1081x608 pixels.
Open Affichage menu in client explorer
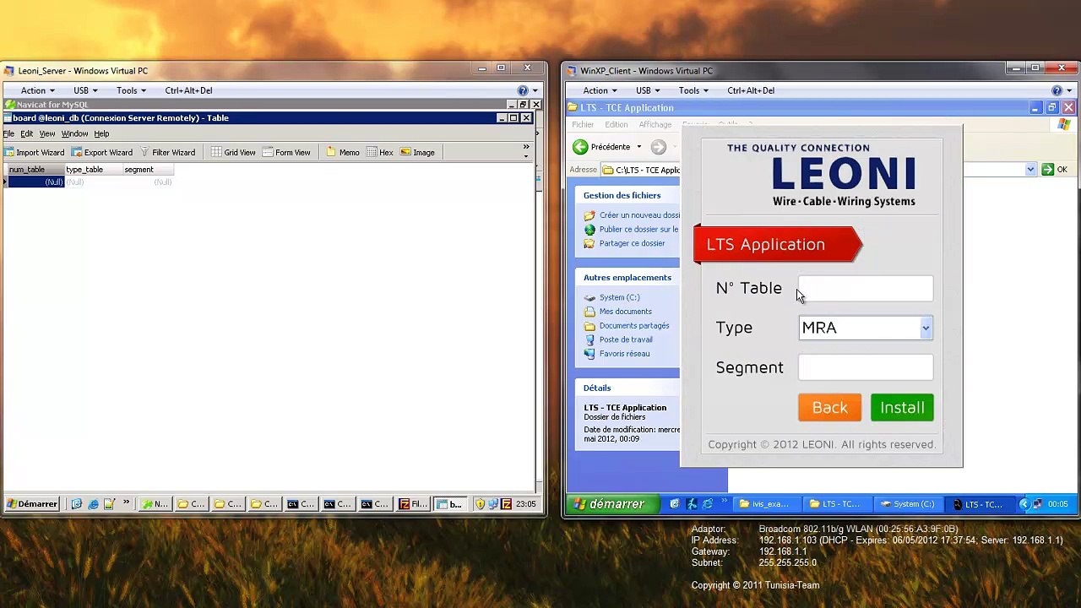click(655, 124)
